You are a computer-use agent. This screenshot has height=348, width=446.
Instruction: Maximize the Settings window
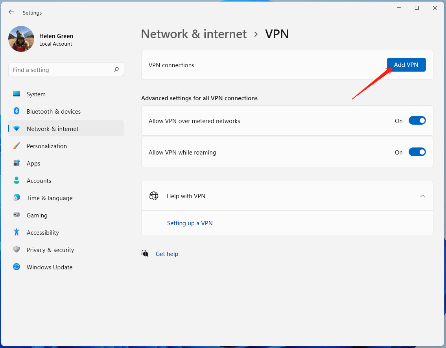417,8
